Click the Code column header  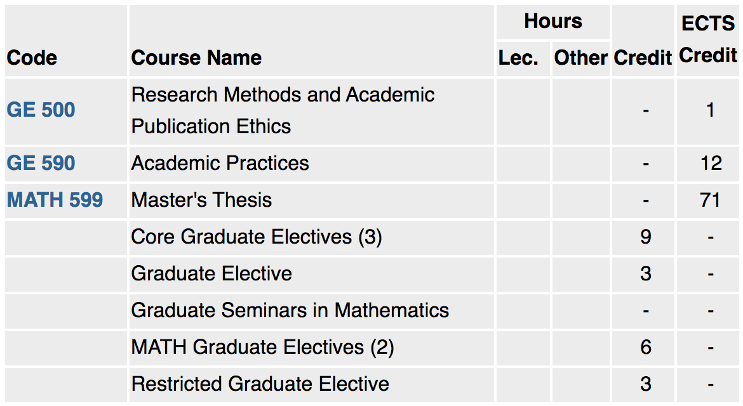[32, 58]
